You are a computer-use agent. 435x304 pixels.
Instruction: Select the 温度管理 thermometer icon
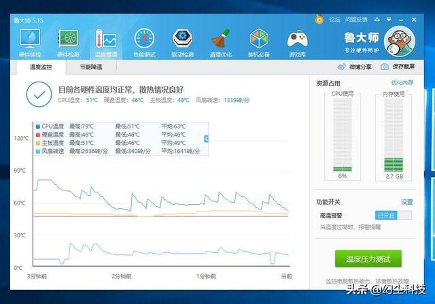(x=106, y=43)
